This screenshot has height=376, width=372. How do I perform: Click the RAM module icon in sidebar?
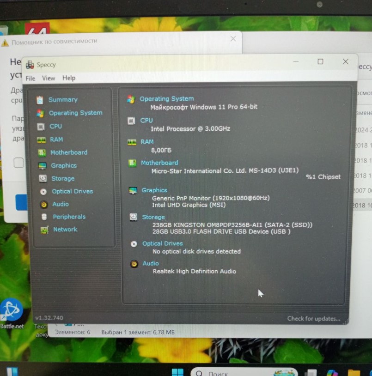click(x=41, y=139)
